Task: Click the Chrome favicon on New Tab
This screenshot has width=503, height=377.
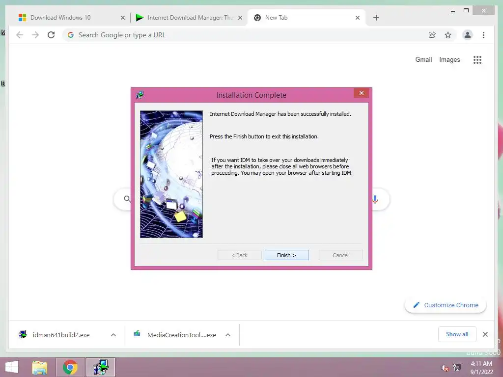Action: [257, 18]
